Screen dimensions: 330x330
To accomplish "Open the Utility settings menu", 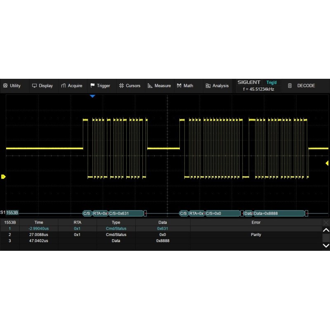I will point(12,86).
